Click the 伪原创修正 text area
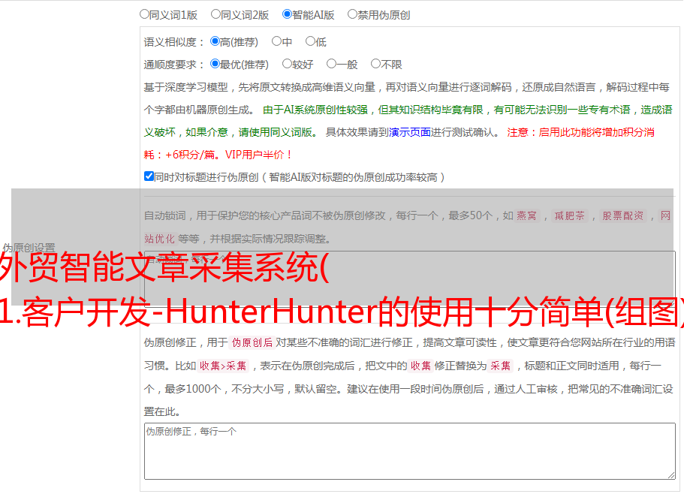The image size is (684, 494). coord(410,451)
